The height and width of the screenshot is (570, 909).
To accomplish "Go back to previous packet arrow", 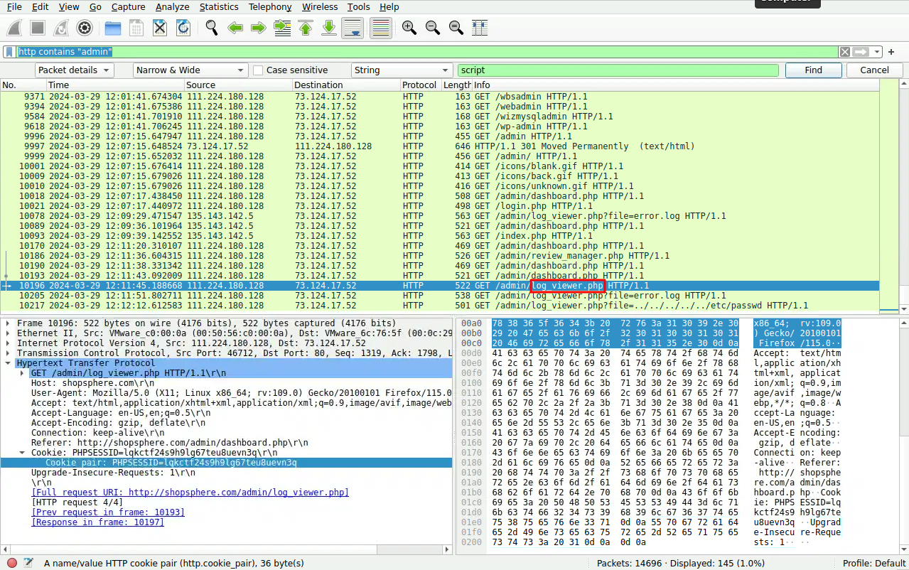I will (235, 28).
